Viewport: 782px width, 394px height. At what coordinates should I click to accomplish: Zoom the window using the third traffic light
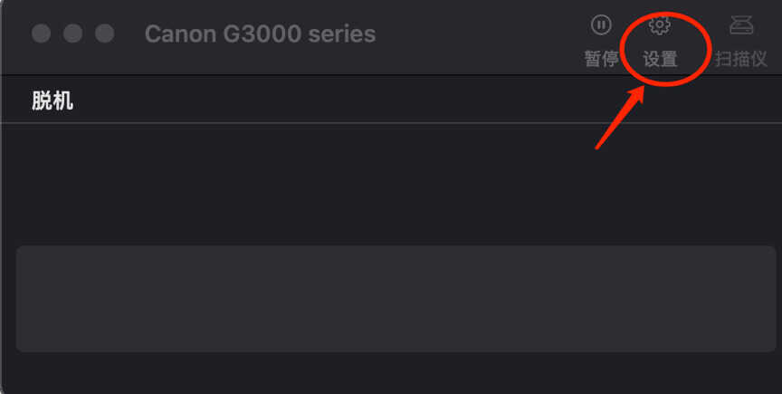[105, 34]
